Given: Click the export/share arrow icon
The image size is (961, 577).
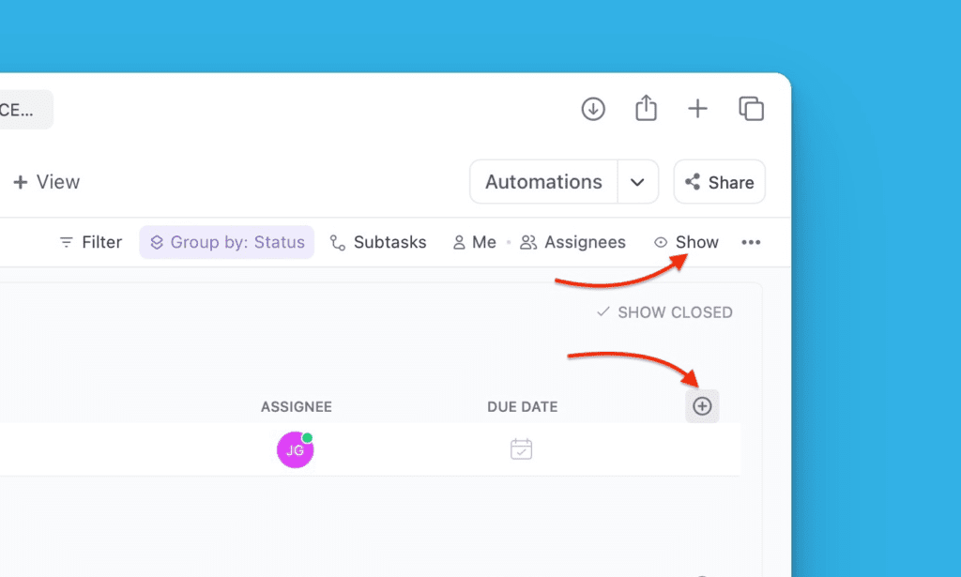Looking at the screenshot, I should tap(646, 109).
